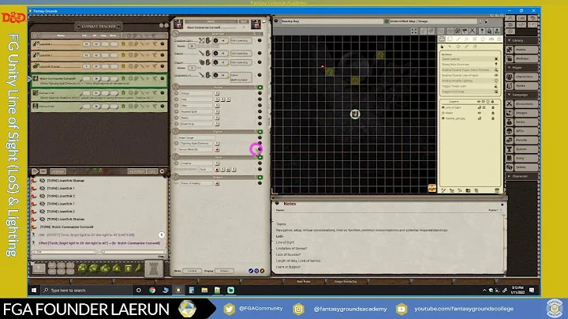Click next actor button in Combat Tracker

click(x=35, y=171)
